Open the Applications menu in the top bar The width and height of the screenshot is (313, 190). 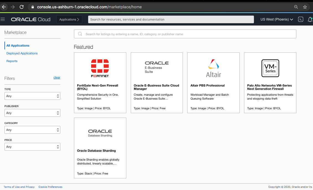coord(69,19)
